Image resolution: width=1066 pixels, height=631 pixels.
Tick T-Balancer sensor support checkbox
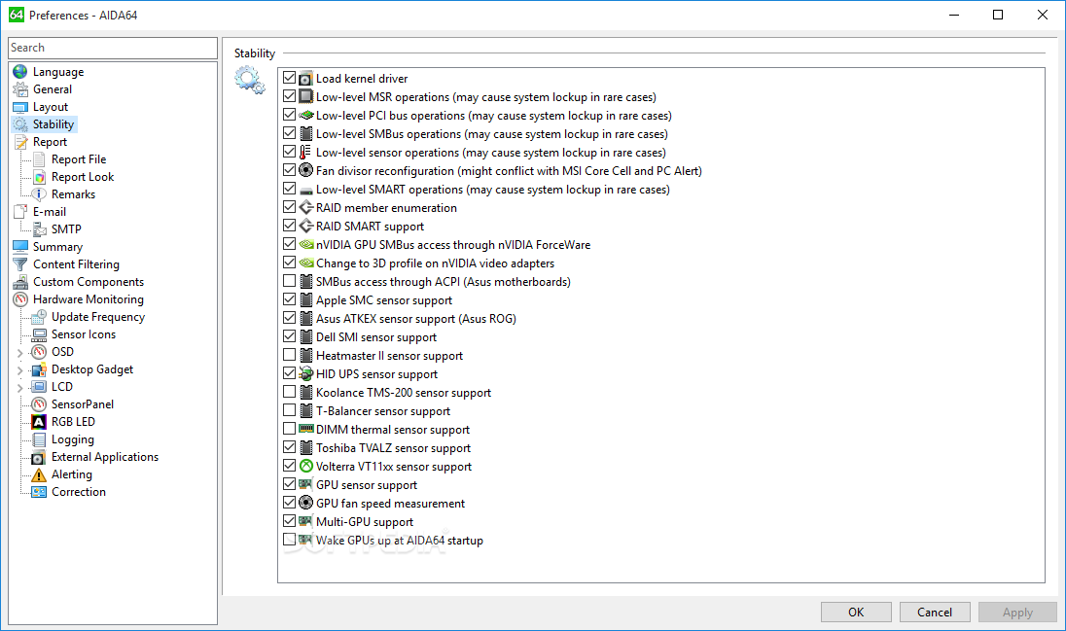289,409
